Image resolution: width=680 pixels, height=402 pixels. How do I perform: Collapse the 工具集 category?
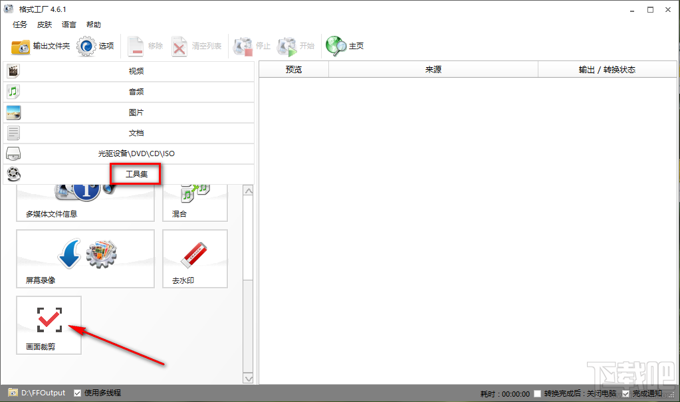click(129, 174)
